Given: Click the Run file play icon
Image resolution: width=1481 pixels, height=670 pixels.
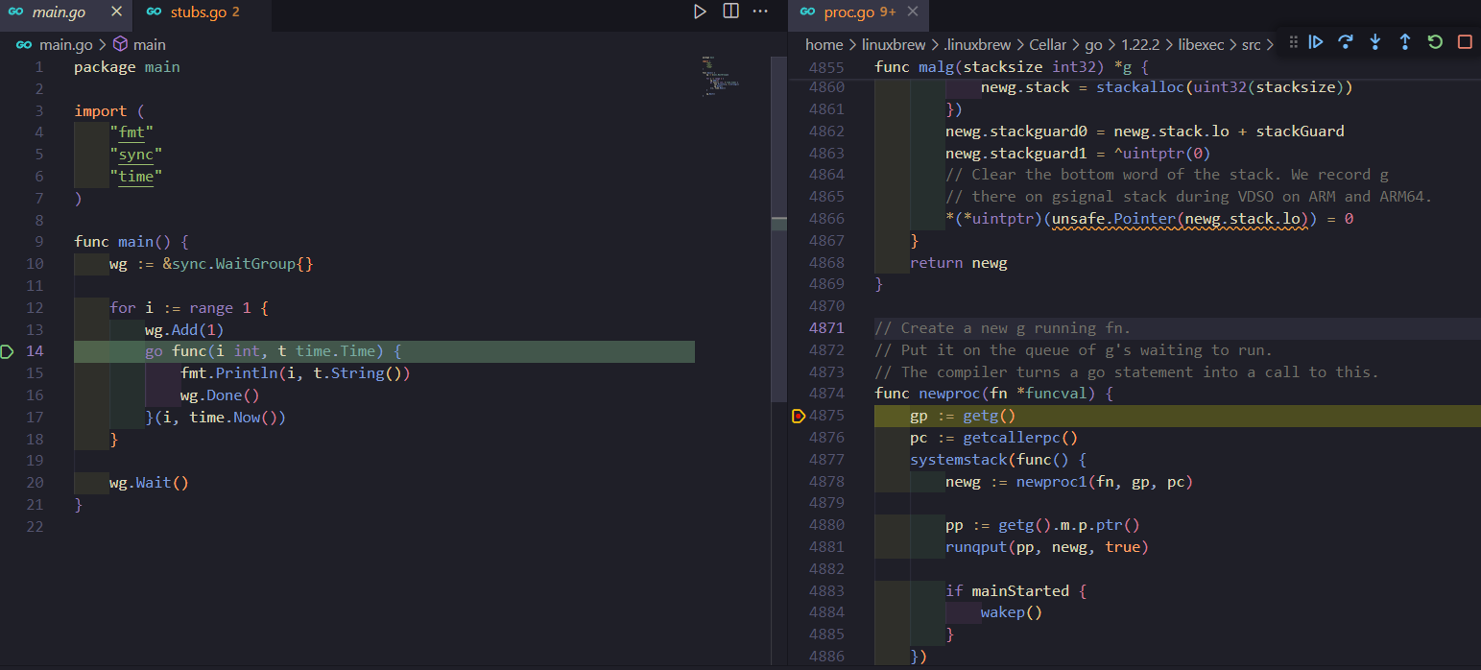Looking at the screenshot, I should point(700,12).
